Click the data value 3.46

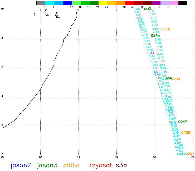(158, 40)
